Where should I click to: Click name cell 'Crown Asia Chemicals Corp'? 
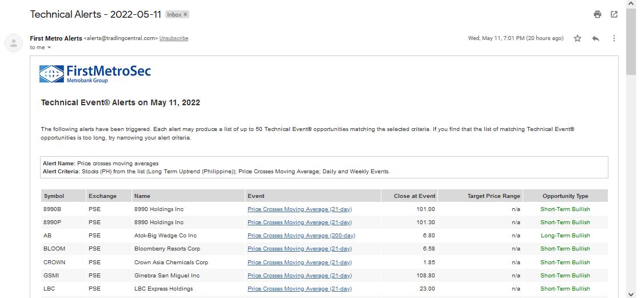pyautogui.click(x=171, y=263)
